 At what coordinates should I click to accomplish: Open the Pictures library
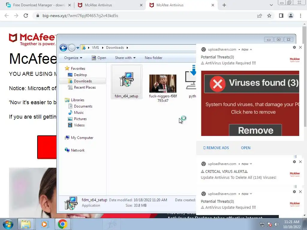pos(80,119)
